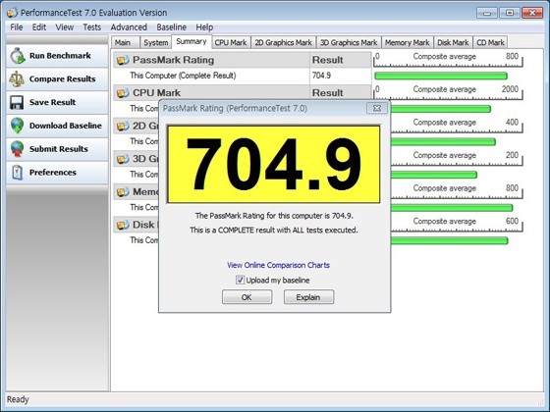Click the Compare Results scales icon
Image resolution: width=550 pixels, height=412 pixels.
coord(17,79)
